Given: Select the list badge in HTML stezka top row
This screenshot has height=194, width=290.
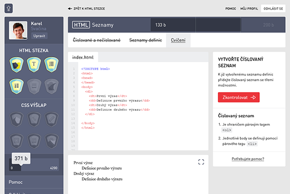Looking at the screenshot, I should click(x=52, y=64).
